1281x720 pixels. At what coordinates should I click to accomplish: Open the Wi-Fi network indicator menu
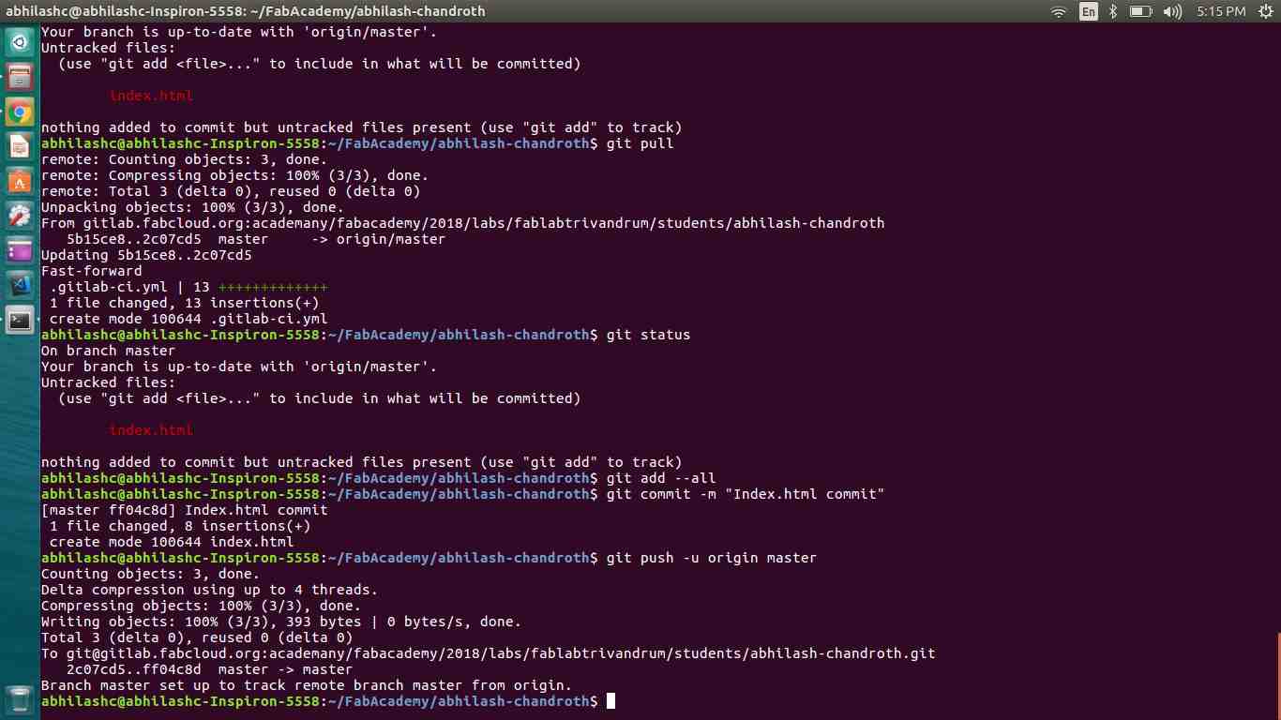tap(1060, 11)
